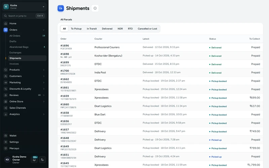Open notifications bell with 99+ badge

click(x=34, y=159)
